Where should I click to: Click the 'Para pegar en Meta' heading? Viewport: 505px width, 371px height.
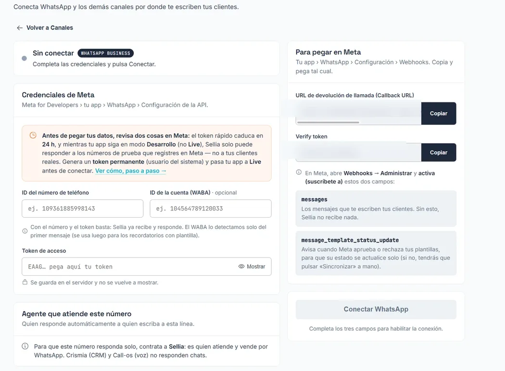[x=328, y=52]
